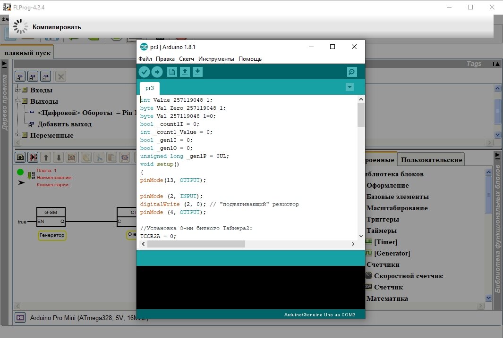This screenshot has width=503, height=338.
Task: Open Триггеры in block library
Action: click(383, 220)
